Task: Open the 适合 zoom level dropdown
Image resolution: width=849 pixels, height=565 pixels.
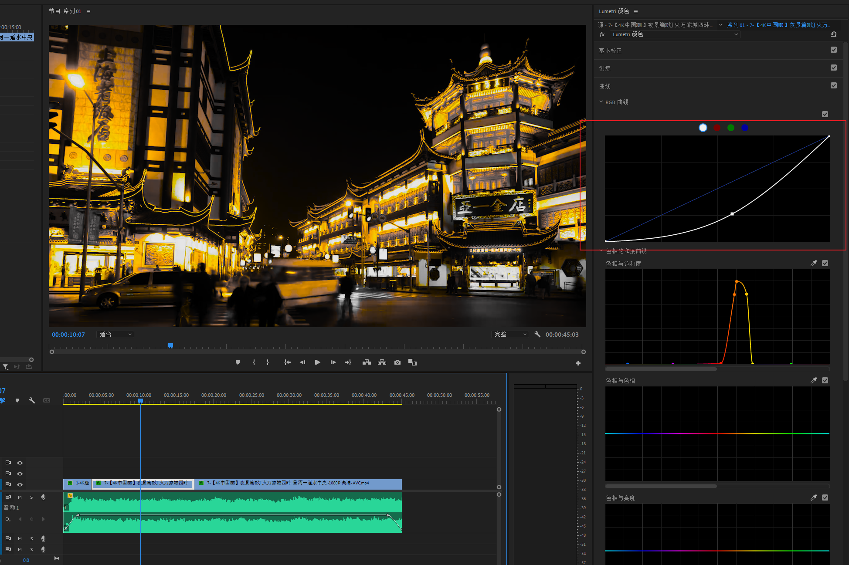Action: tap(115, 335)
